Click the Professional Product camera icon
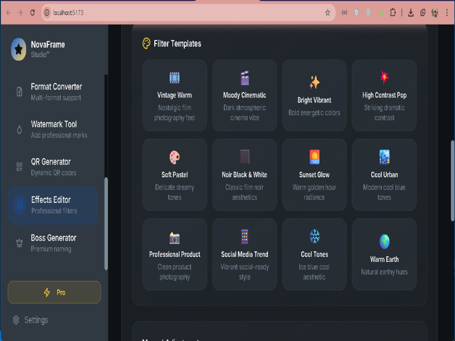The image size is (455, 341). (x=174, y=238)
